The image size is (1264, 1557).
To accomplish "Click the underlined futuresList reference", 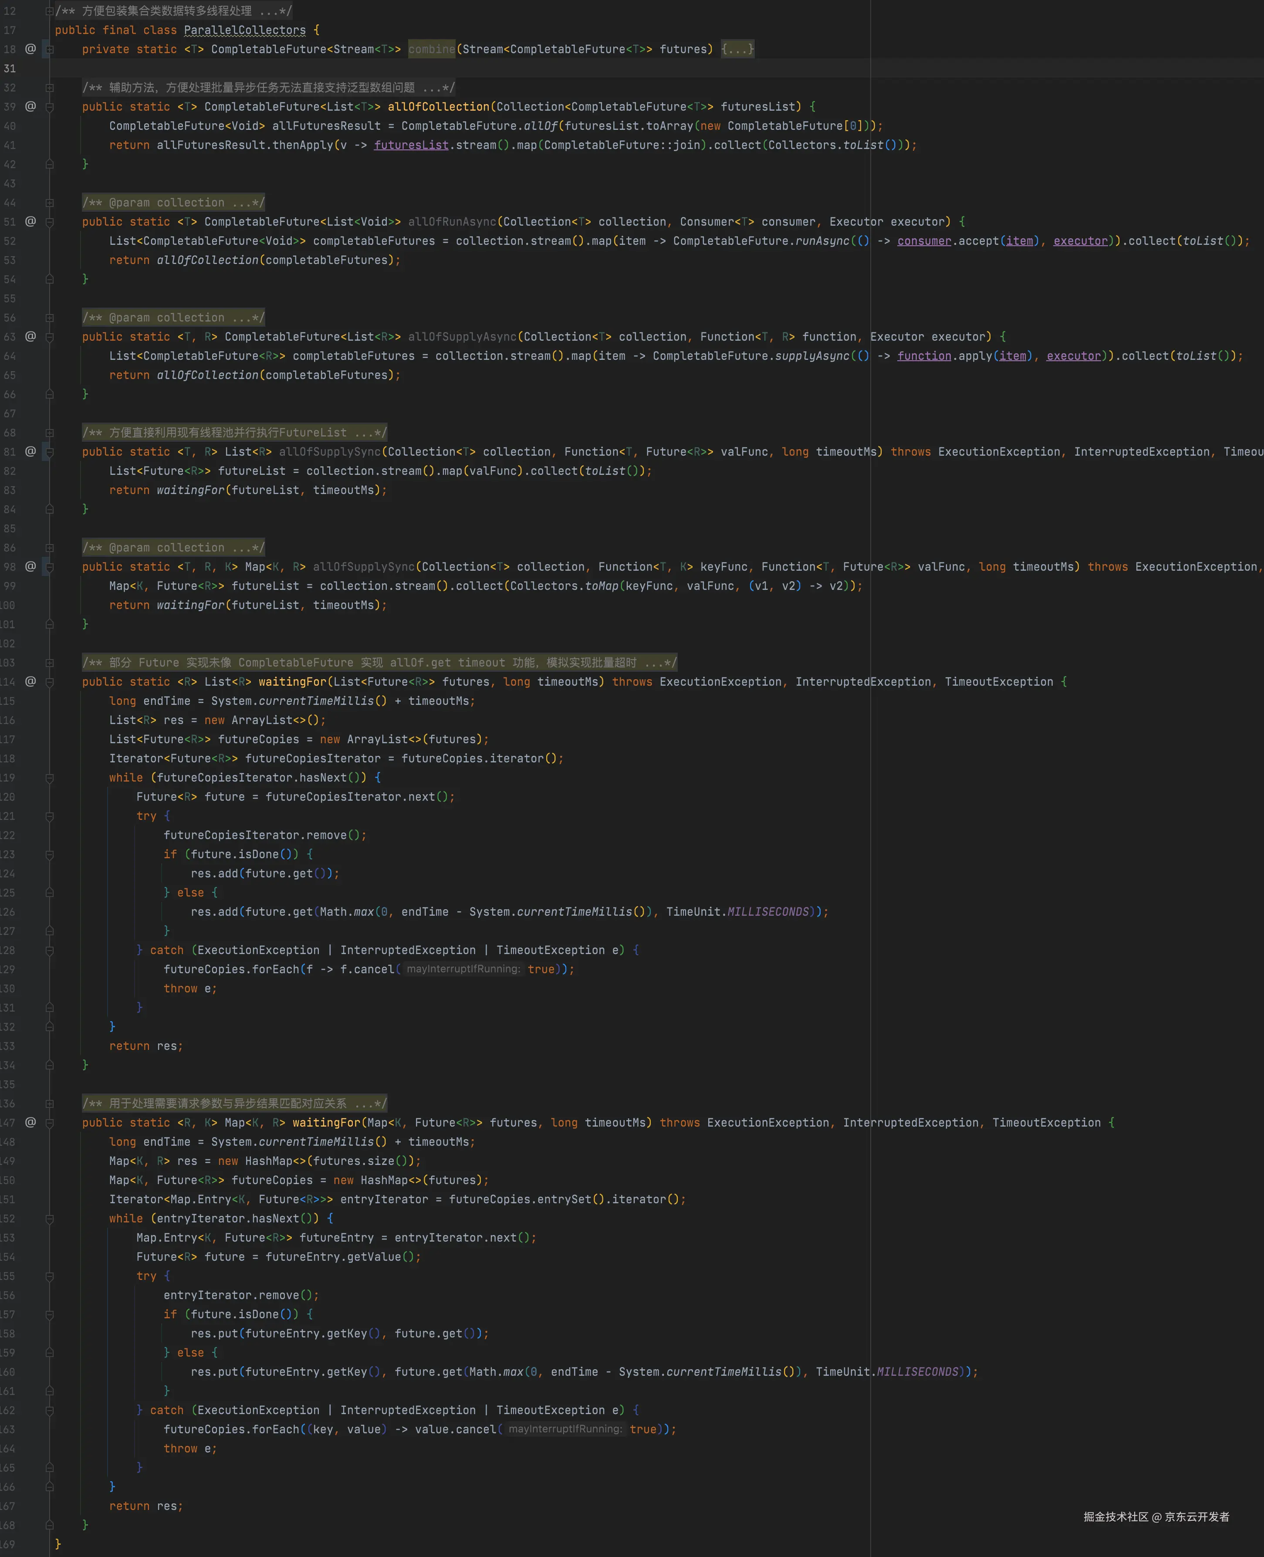I will (411, 145).
